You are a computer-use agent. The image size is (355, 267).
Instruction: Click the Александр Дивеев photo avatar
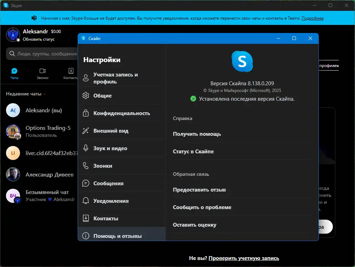tap(13, 174)
